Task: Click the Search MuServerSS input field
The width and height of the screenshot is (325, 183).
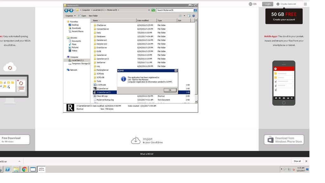Action: pyautogui.click(x=174, y=10)
